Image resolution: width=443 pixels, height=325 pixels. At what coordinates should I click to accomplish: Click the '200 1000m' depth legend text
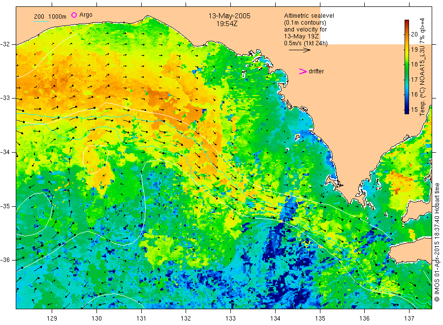[50, 17]
